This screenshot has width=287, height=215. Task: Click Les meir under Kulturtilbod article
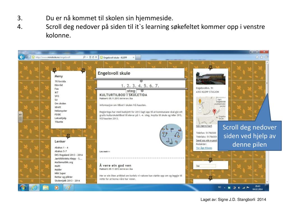click(105, 151)
